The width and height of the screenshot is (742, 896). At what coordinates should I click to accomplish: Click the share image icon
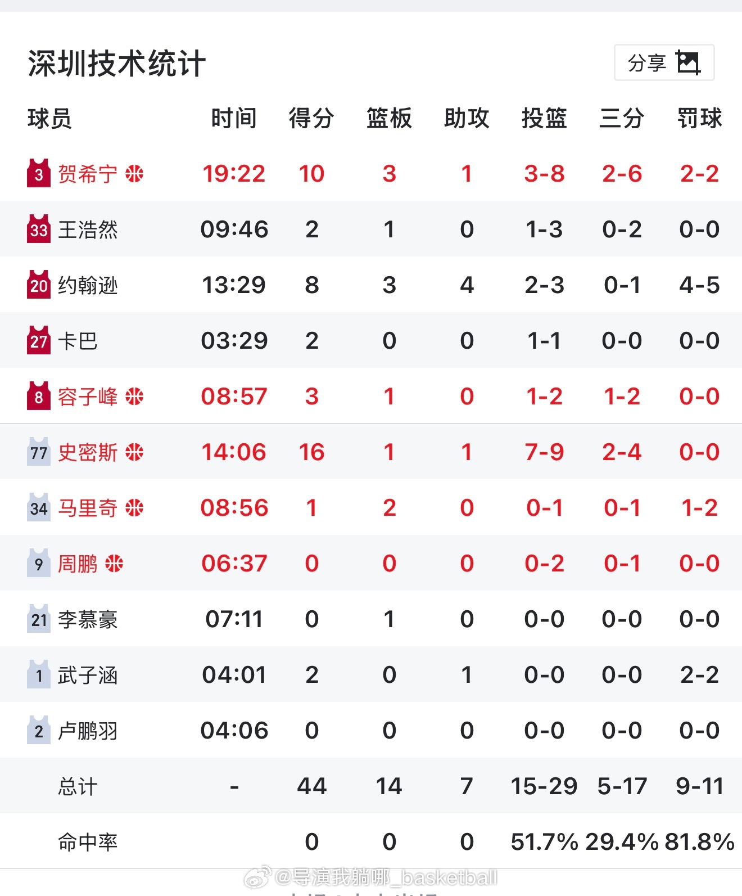[x=689, y=62]
